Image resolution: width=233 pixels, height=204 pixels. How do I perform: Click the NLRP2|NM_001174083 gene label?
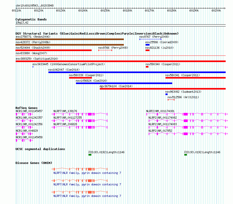point(163,124)
